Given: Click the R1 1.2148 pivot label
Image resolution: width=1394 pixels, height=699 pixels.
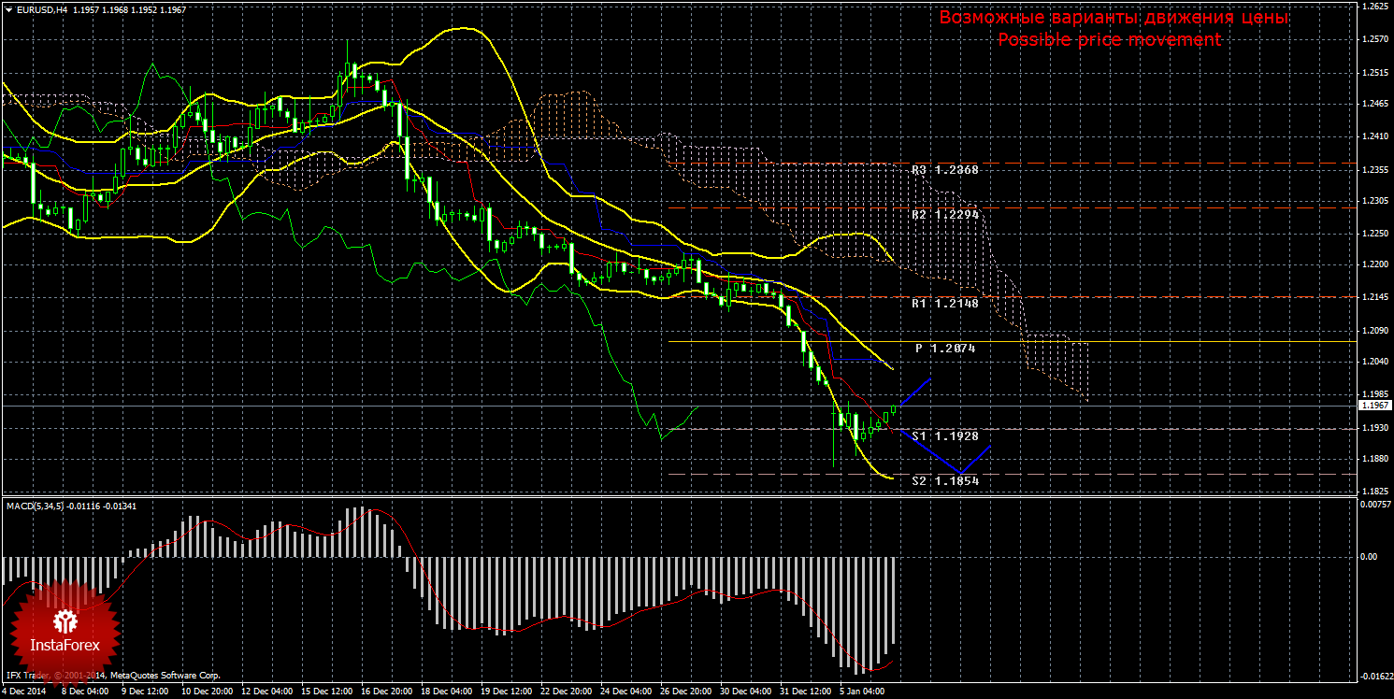Looking at the screenshot, I should coord(944,304).
